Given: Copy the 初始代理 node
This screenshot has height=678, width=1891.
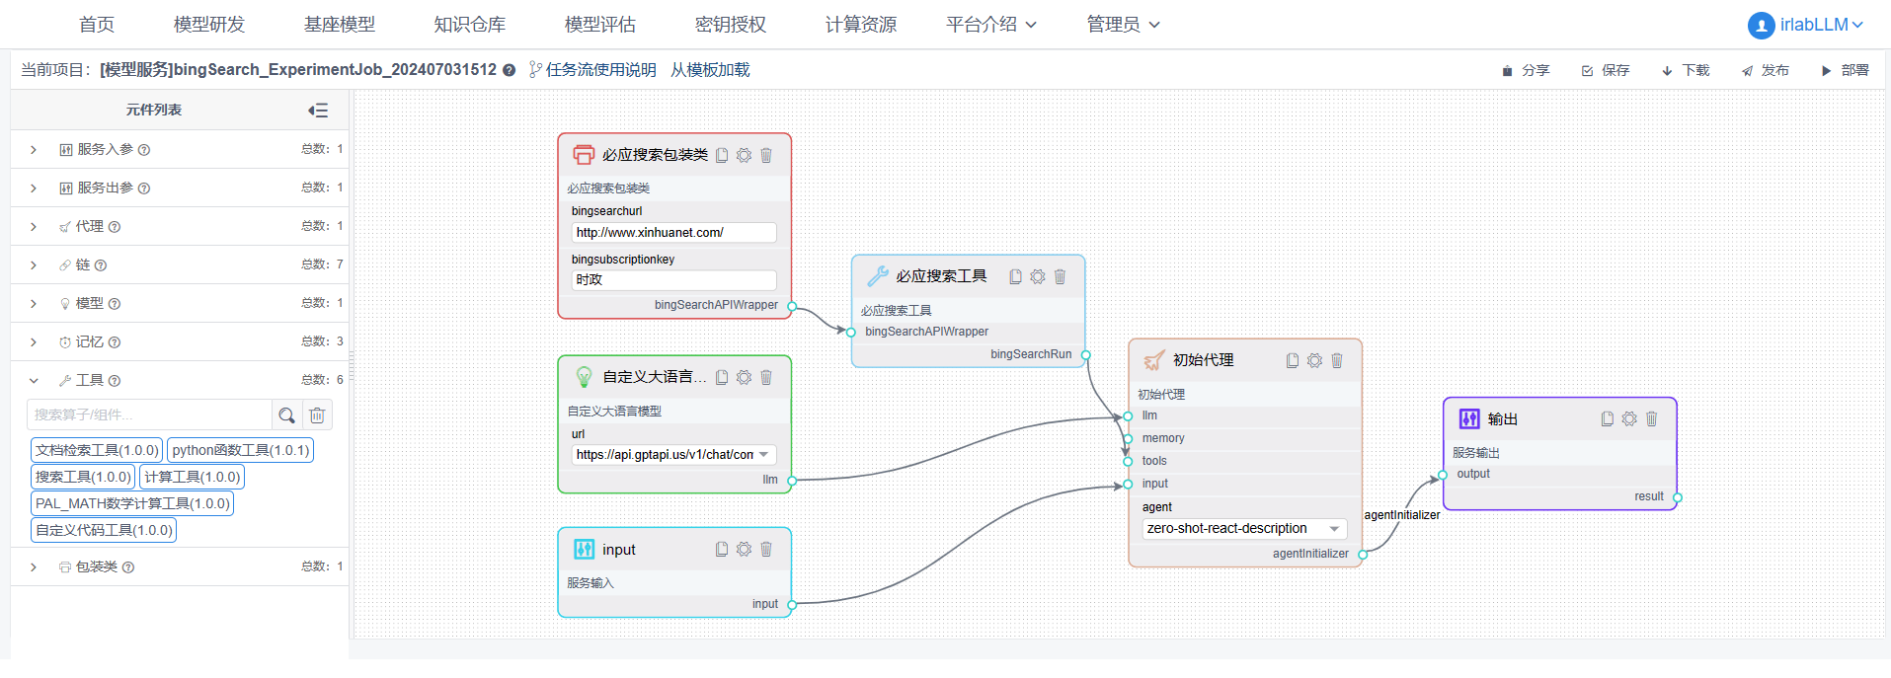Looking at the screenshot, I should click(x=1293, y=360).
